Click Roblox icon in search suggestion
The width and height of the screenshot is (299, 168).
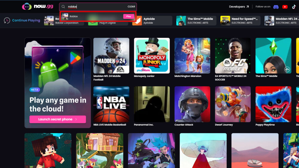[65, 16]
